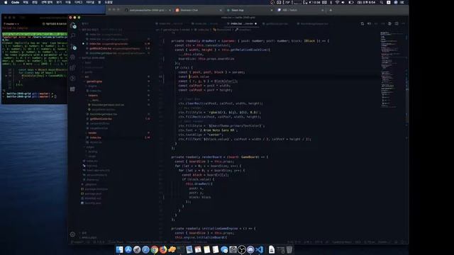Open the Explorer view in activity bar
The height and width of the screenshot is (255, 454).
(x=72, y=25)
